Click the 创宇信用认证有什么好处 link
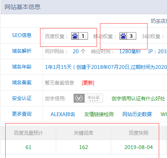167x158 pixels. [x=139, y=98]
